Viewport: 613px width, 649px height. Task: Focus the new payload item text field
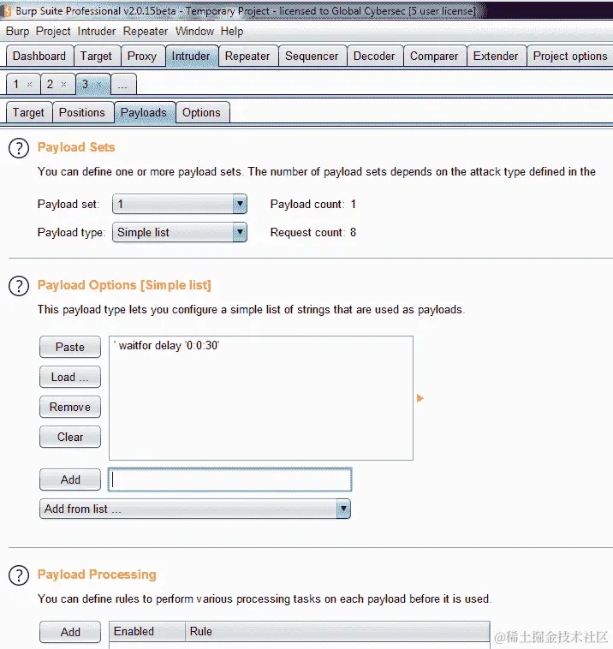pos(229,479)
